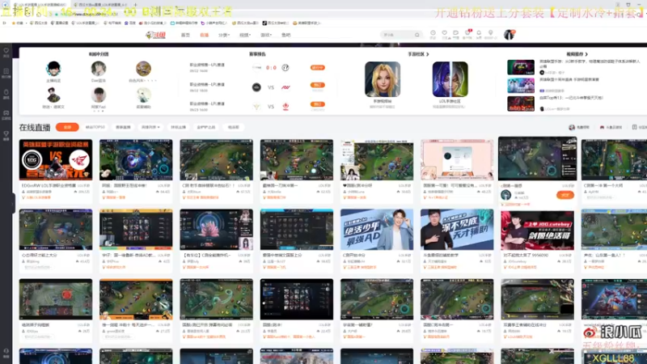Viewport: 647px width, 364px height.
Task: Click inside the site search field
Action: point(397,35)
